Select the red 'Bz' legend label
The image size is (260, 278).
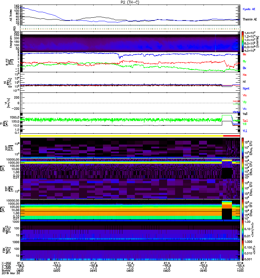coord(244,54)
